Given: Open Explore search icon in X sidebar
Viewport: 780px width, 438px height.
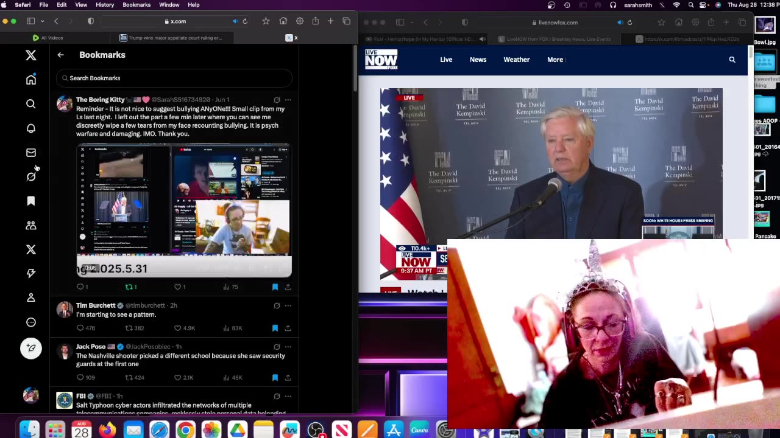Looking at the screenshot, I should (x=31, y=104).
